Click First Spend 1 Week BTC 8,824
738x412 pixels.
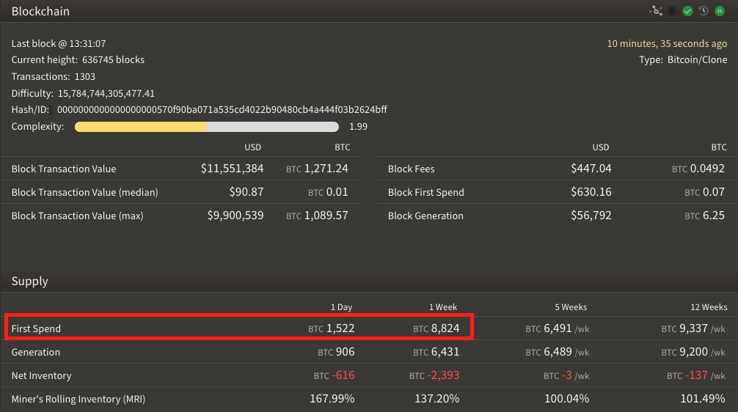click(x=436, y=328)
